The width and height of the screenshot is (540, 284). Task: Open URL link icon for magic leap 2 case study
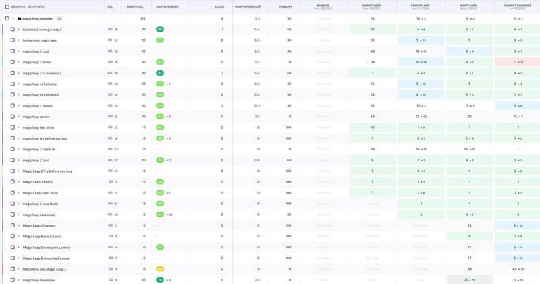coord(110,204)
